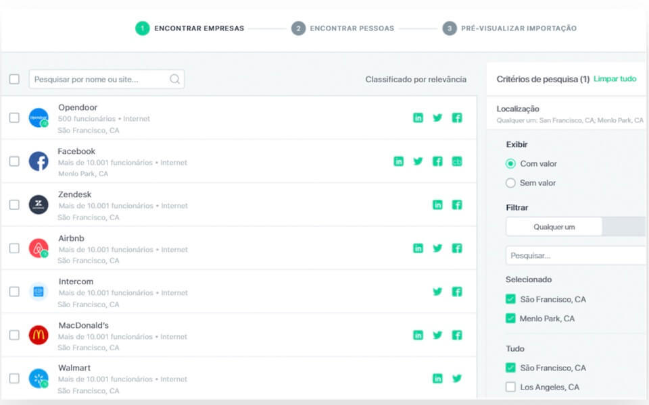Open Intercom's Facebook icon
This screenshot has width=649, height=405.
457,292
